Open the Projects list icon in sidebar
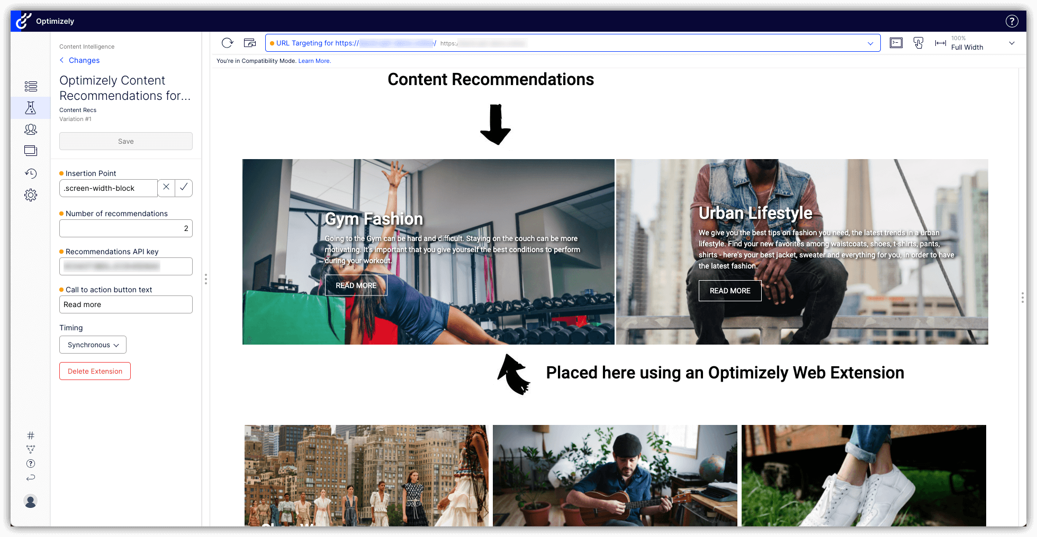This screenshot has width=1037, height=537. pos(31,86)
